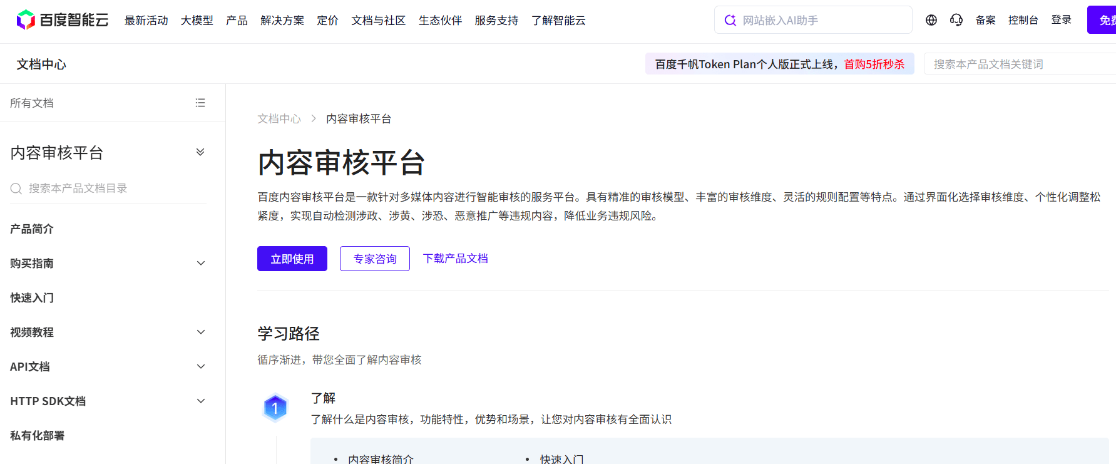Open 私有化部署 in the sidebar
The width and height of the screenshot is (1116, 464).
click(x=38, y=436)
